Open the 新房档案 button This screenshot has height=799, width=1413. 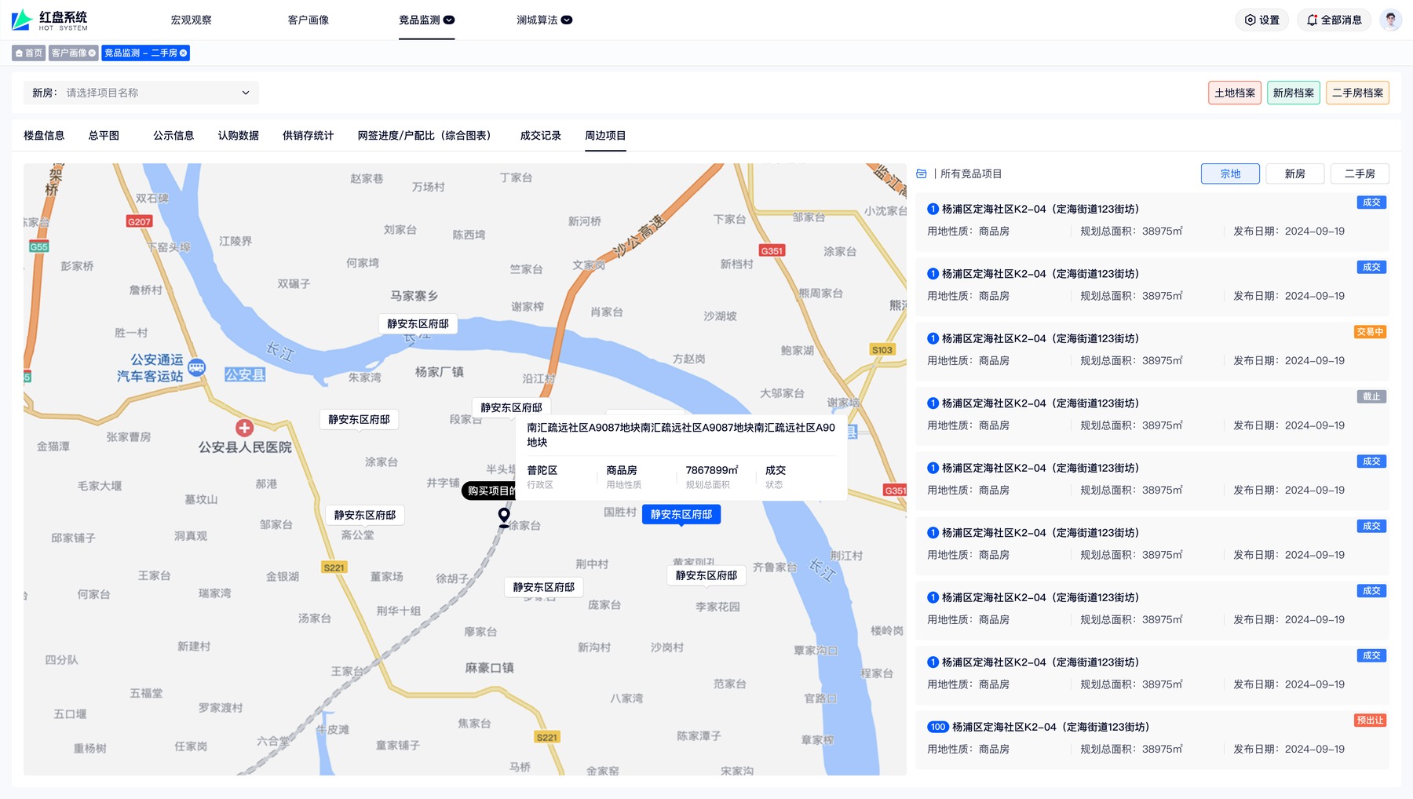pos(1294,93)
